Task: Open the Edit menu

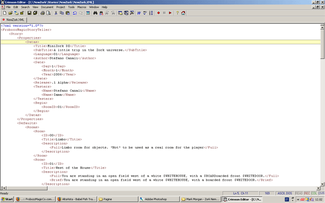Action: 16,7
